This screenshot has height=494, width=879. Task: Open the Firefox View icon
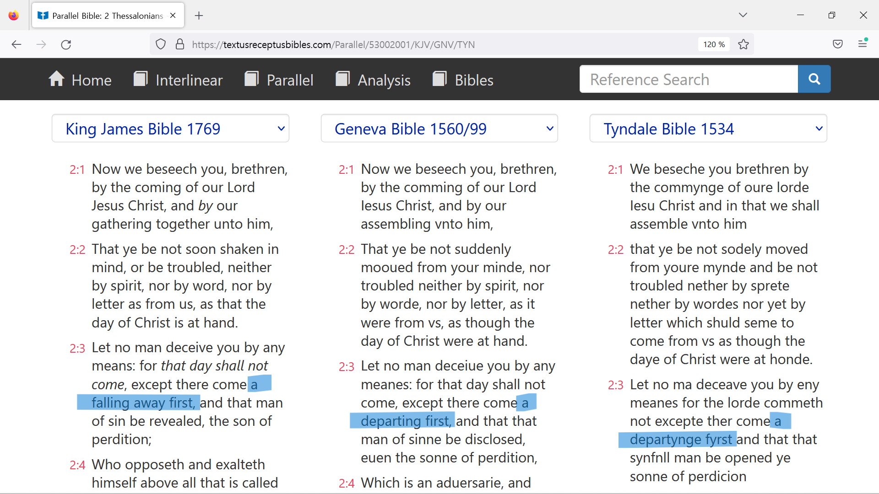point(14,16)
